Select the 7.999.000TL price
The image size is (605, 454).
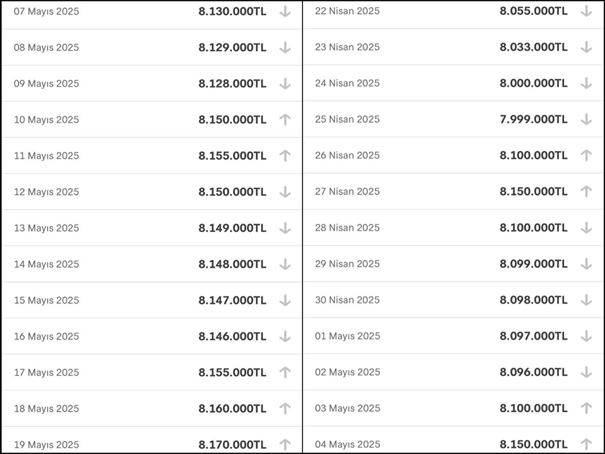[533, 120]
